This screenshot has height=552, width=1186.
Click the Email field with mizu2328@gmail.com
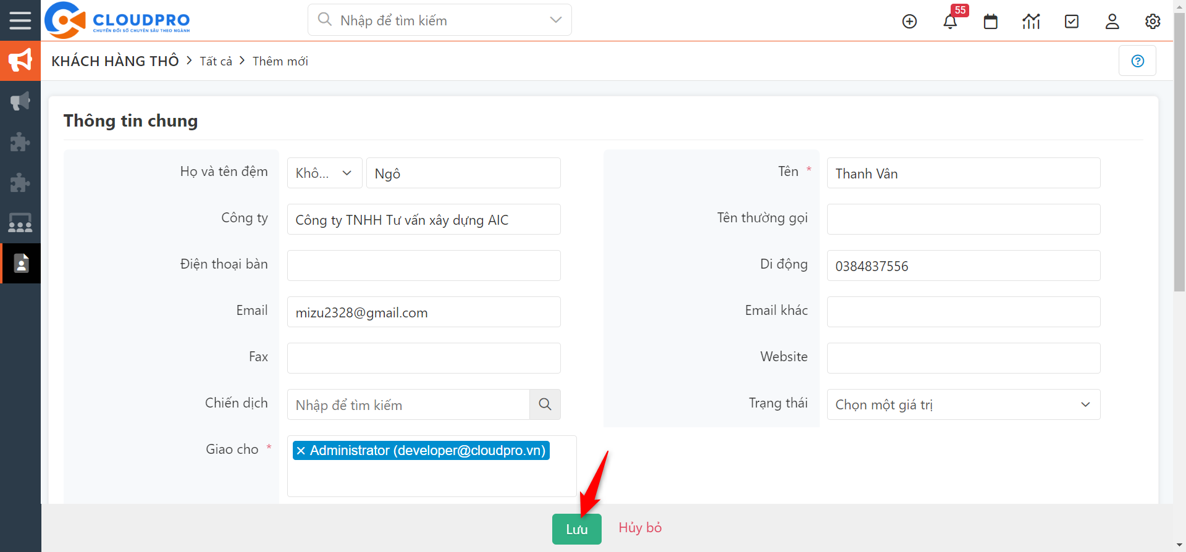(x=424, y=312)
